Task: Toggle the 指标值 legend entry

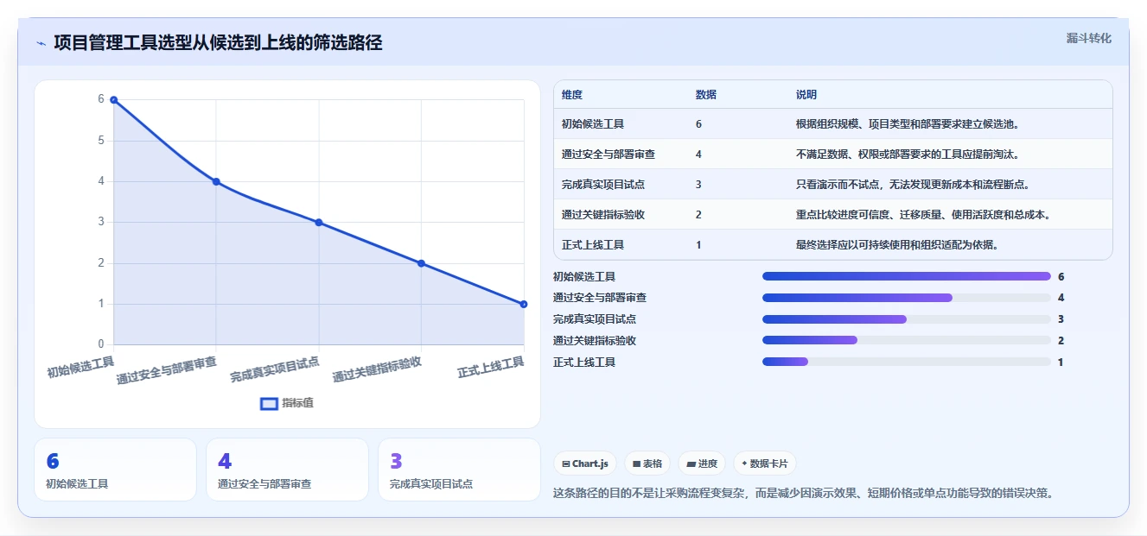Action: pyautogui.click(x=287, y=403)
